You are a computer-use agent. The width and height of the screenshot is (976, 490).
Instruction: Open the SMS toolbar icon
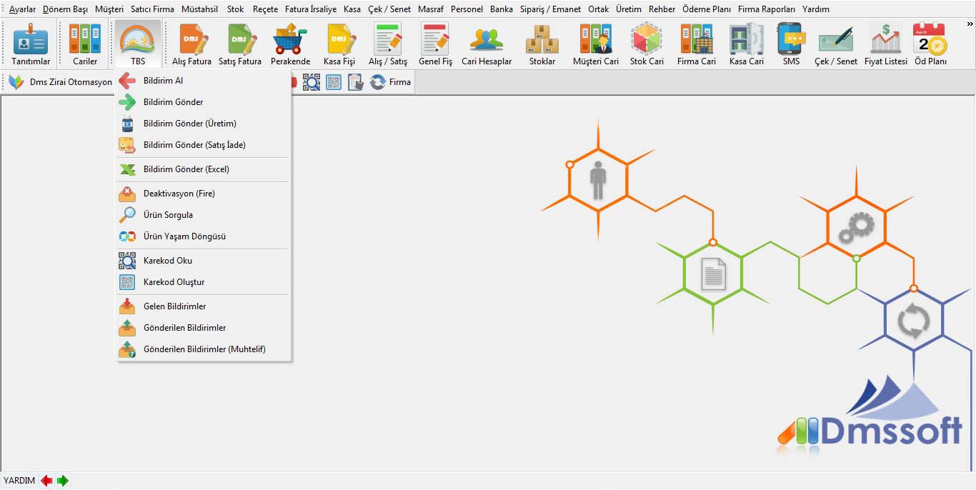click(x=791, y=44)
